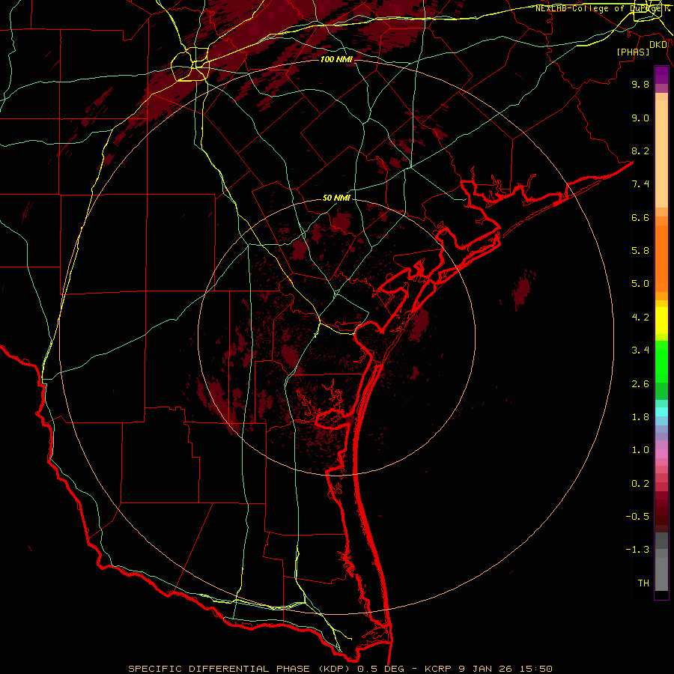Click the 6.6 color scale value
This screenshot has width=674, height=674.
tap(640, 217)
